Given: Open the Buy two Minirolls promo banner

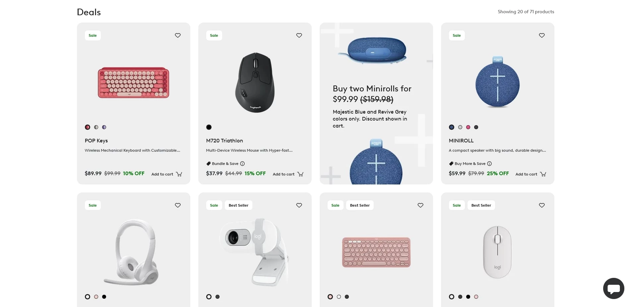Looking at the screenshot, I should coord(376,103).
